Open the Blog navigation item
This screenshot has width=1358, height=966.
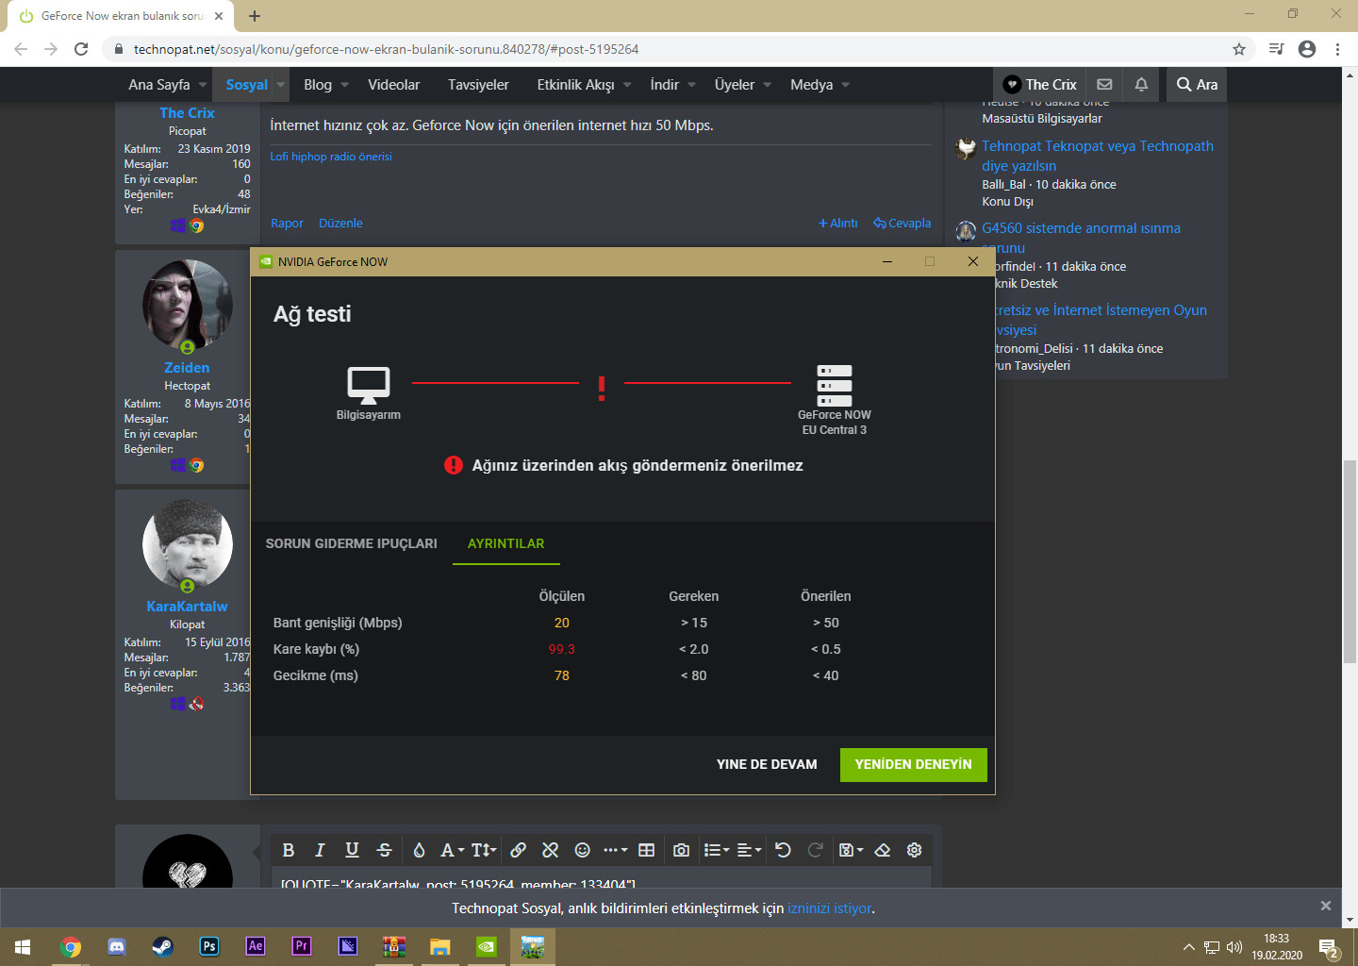coord(318,84)
